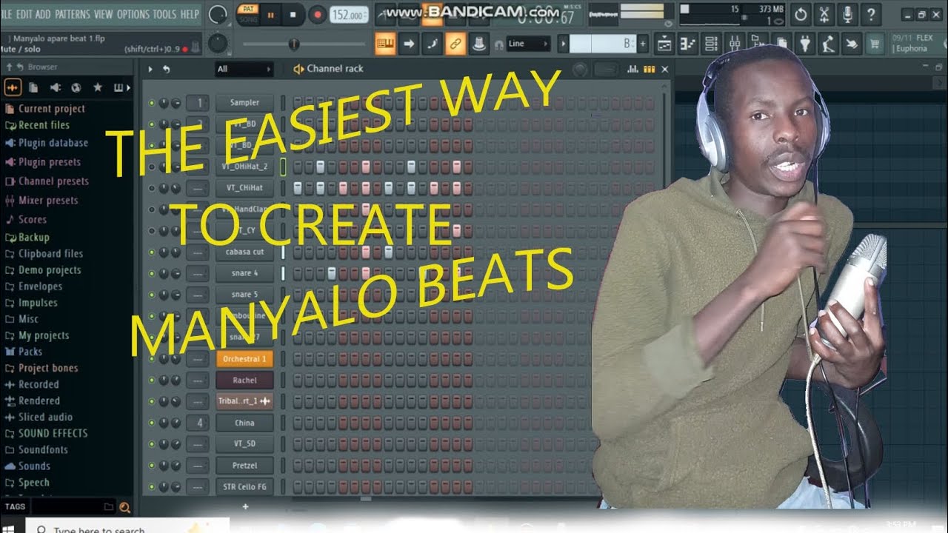Toggle the Sampler channel mute LED
Screen dimensions: 948x533
point(152,103)
